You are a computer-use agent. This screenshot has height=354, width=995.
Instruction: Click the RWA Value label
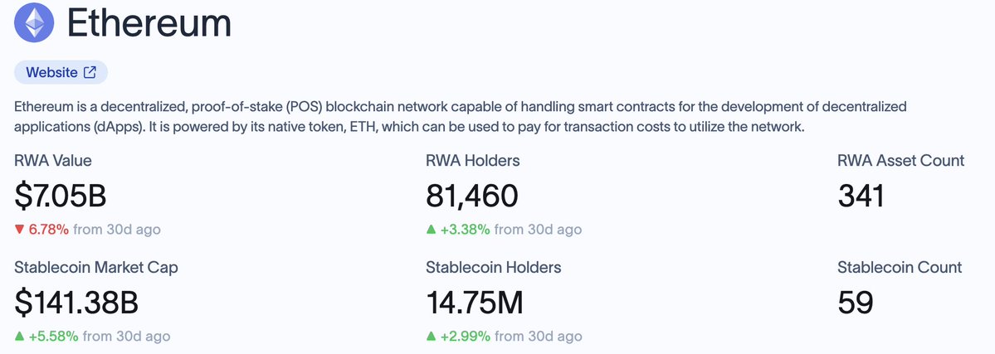tap(52, 161)
